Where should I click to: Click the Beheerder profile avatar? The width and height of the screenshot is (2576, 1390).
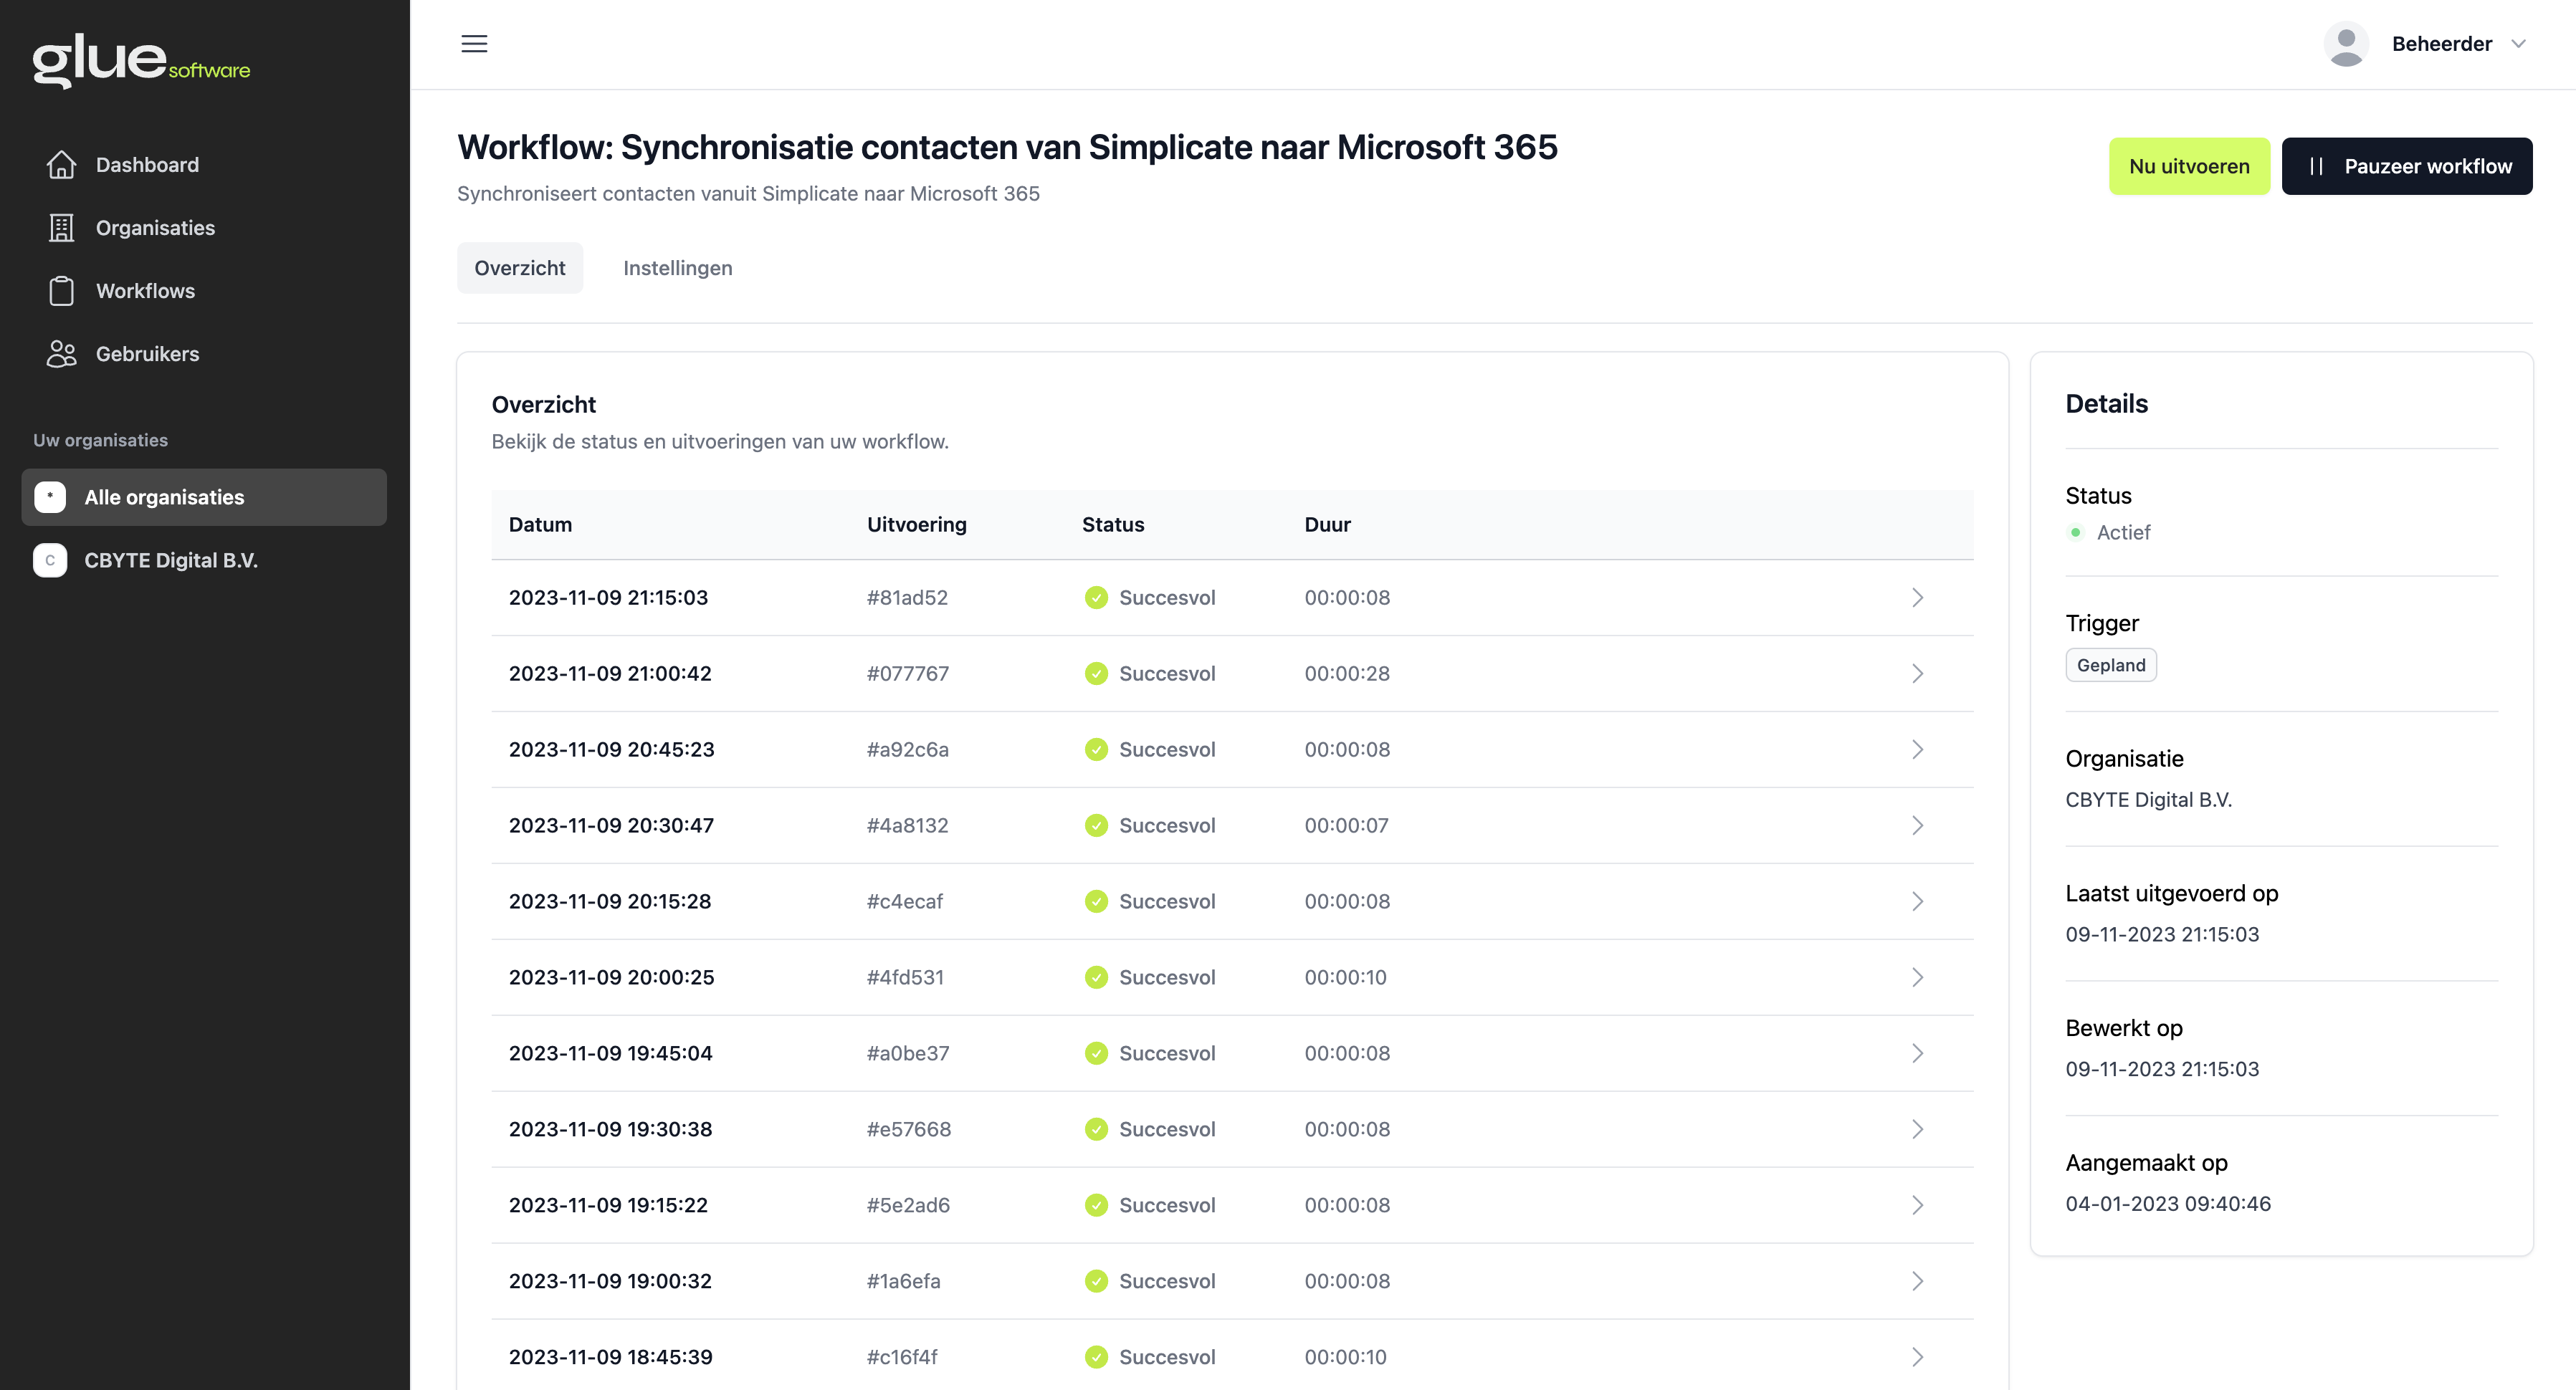click(2346, 43)
